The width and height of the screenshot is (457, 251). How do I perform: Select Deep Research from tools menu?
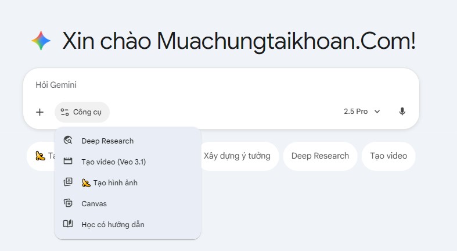click(128, 141)
